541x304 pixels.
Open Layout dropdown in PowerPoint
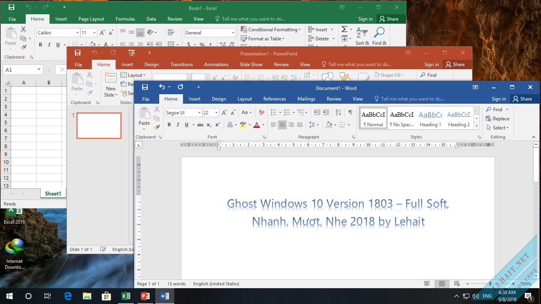(133, 75)
